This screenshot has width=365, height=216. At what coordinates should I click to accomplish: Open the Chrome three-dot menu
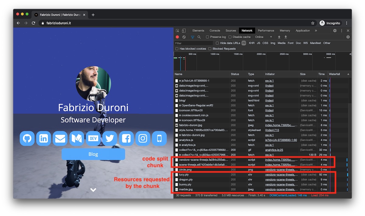pyautogui.click(x=347, y=23)
